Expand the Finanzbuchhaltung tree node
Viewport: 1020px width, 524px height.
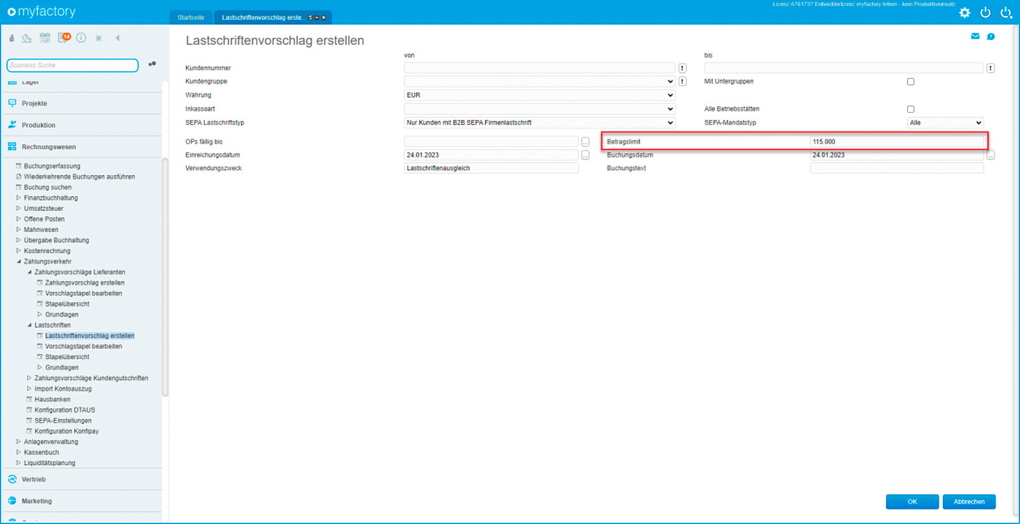18,198
